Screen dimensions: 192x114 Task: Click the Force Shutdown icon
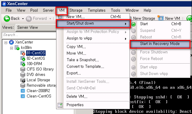[133, 52]
